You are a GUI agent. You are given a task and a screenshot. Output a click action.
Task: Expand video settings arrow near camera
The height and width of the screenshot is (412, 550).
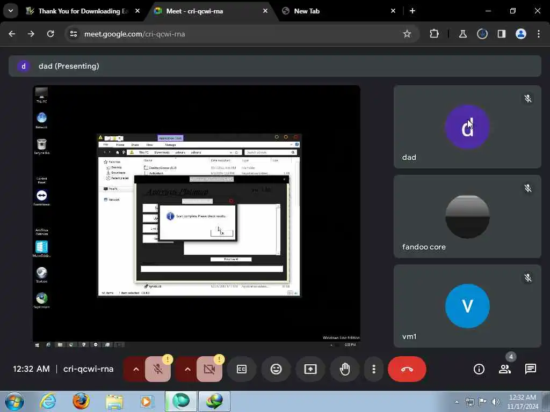tap(187, 369)
